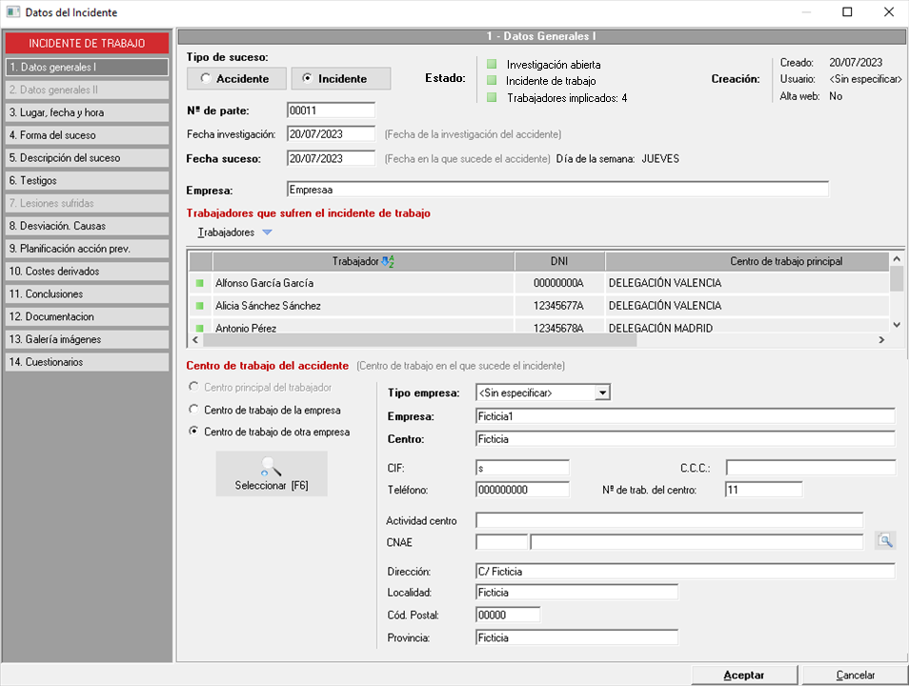Open the Tipo empresa dropdown
Image resolution: width=909 pixels, height=686 pixels.
[x=601, y=393]
